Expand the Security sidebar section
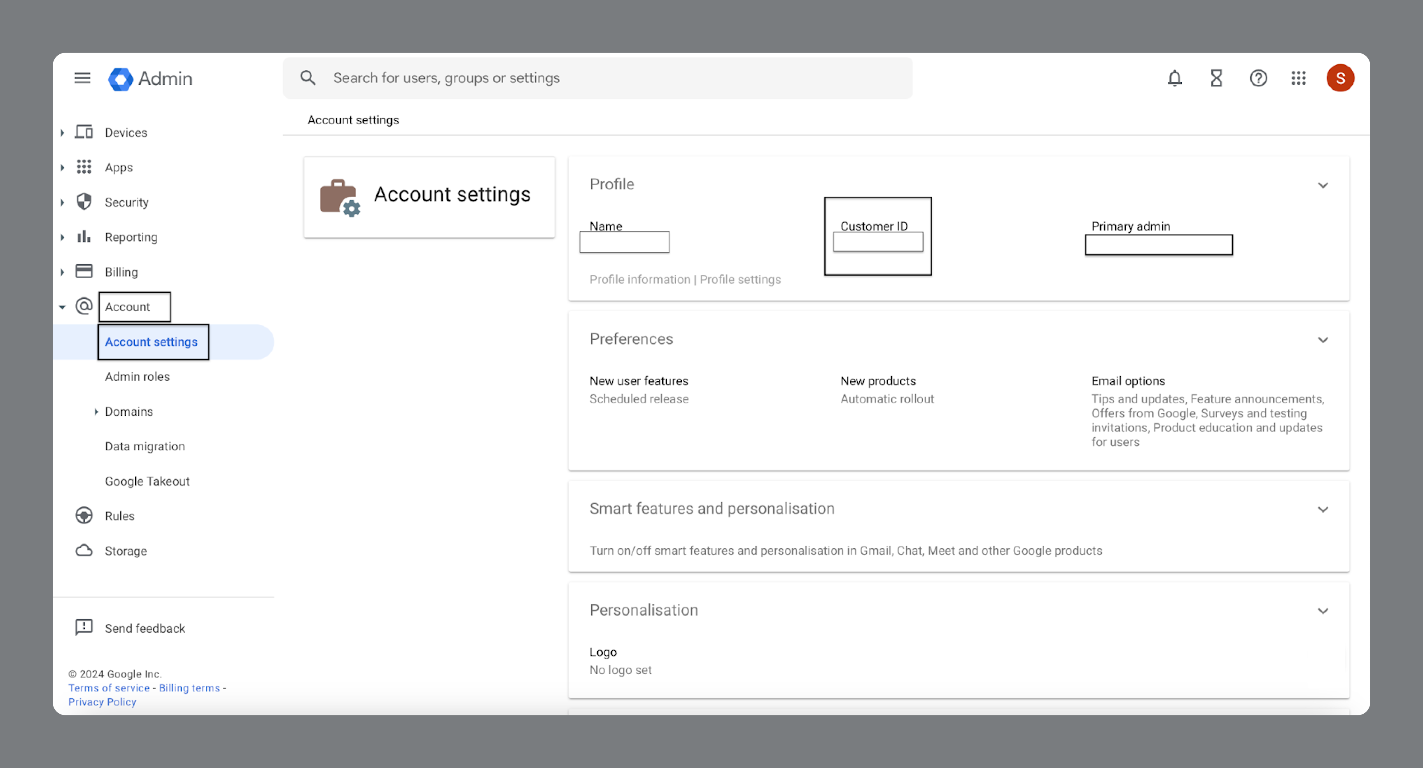This screenshot has width=1423, height=768. tap(63, 202)
